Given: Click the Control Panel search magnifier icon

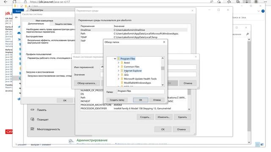Looking at the screenshot, I should point(247,34).
